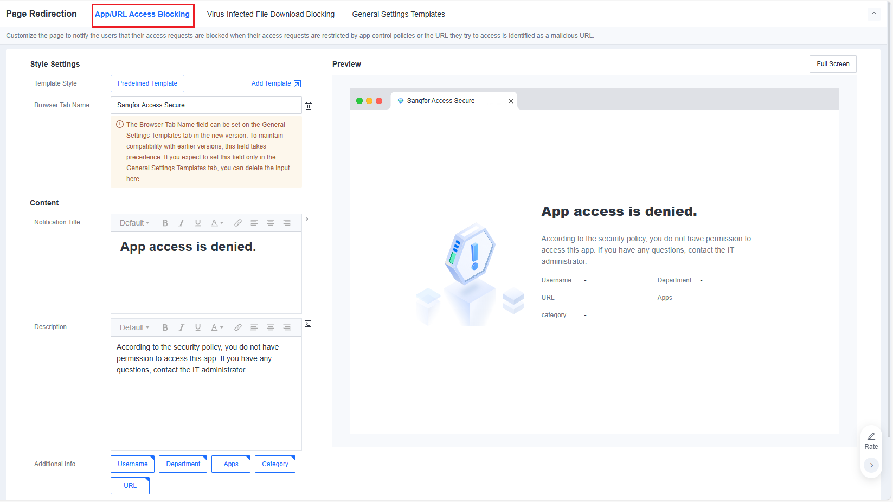Switch to App/URL Access Blocking tab

(142, 14)
